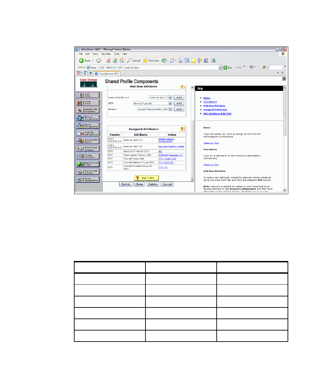
Task: Open the View menu
Action: [95, 54]
